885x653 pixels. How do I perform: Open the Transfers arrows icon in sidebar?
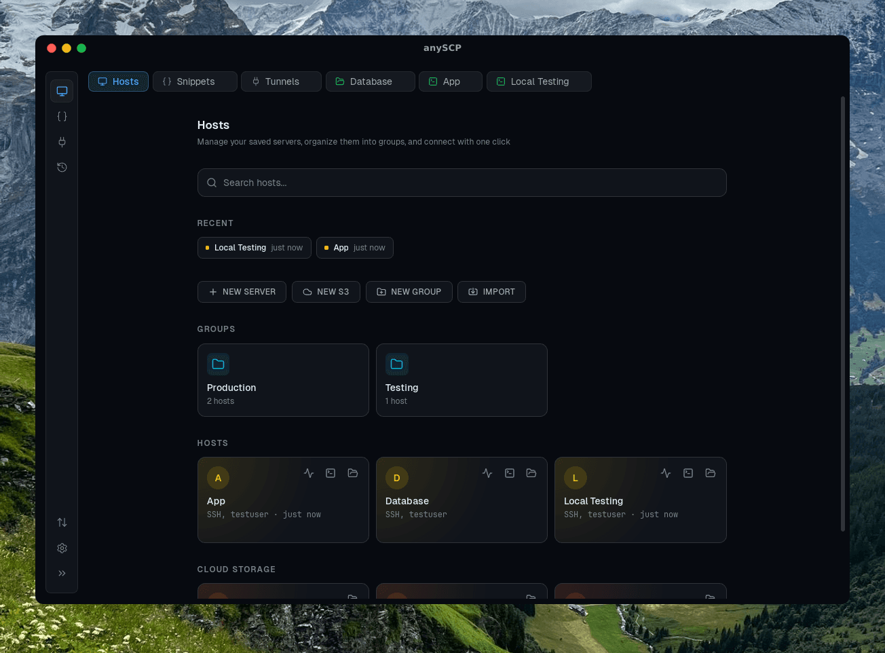[62, 523]
